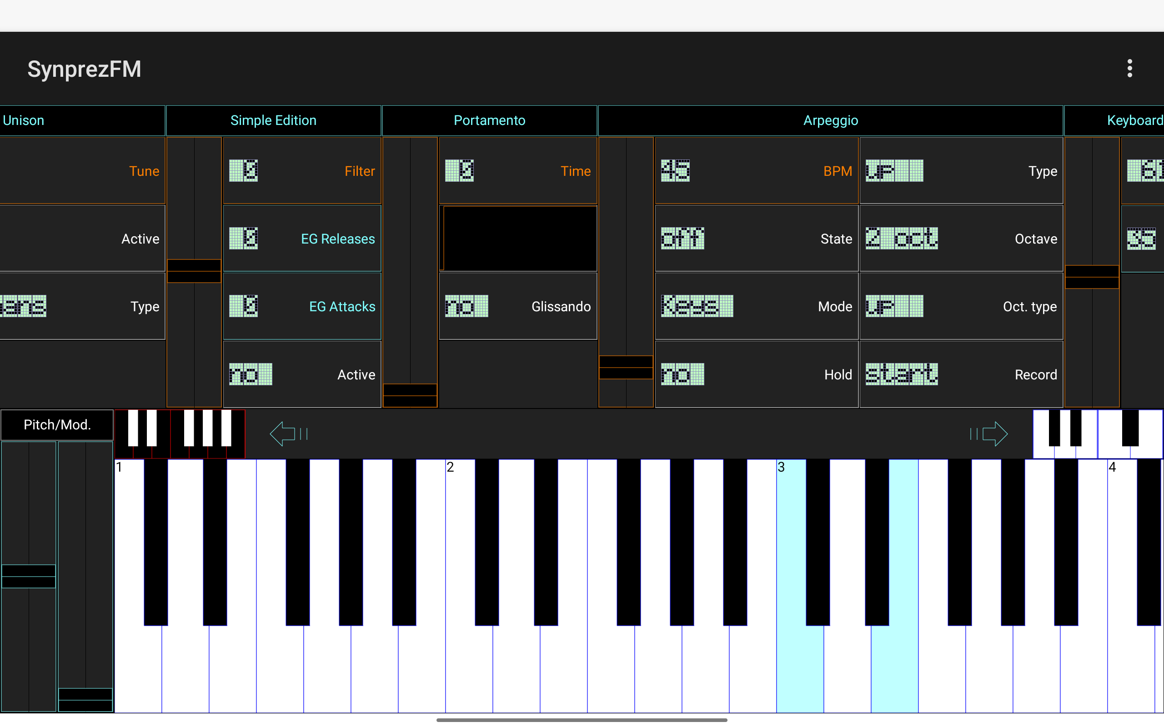Tap the SynprezFM app title

point(84,69)
